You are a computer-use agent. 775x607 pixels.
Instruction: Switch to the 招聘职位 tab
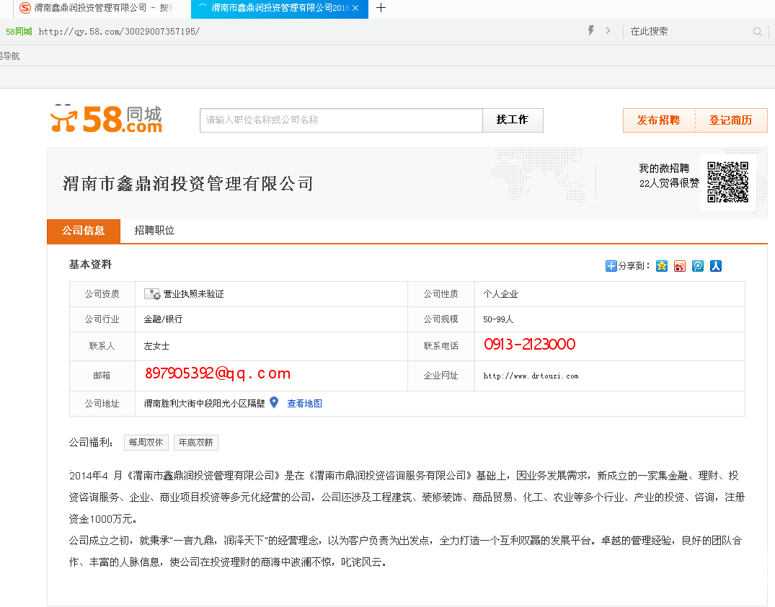coord(154,231)
